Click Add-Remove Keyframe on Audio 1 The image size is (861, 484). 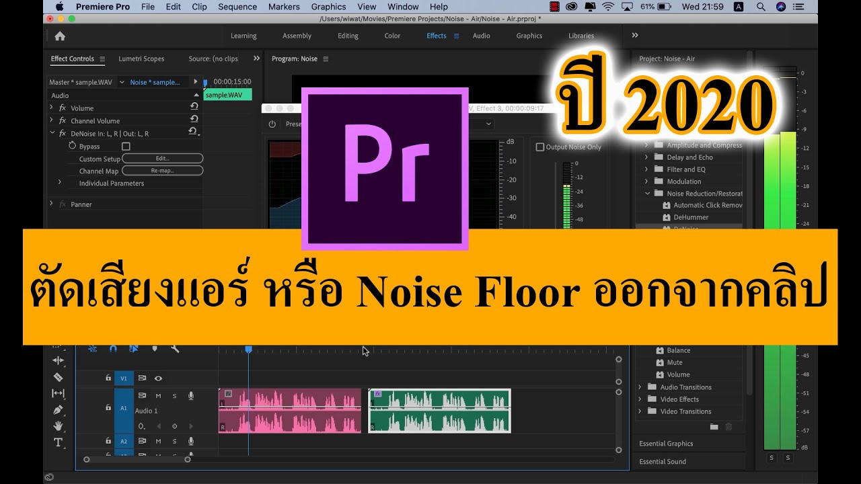point(174,426)
